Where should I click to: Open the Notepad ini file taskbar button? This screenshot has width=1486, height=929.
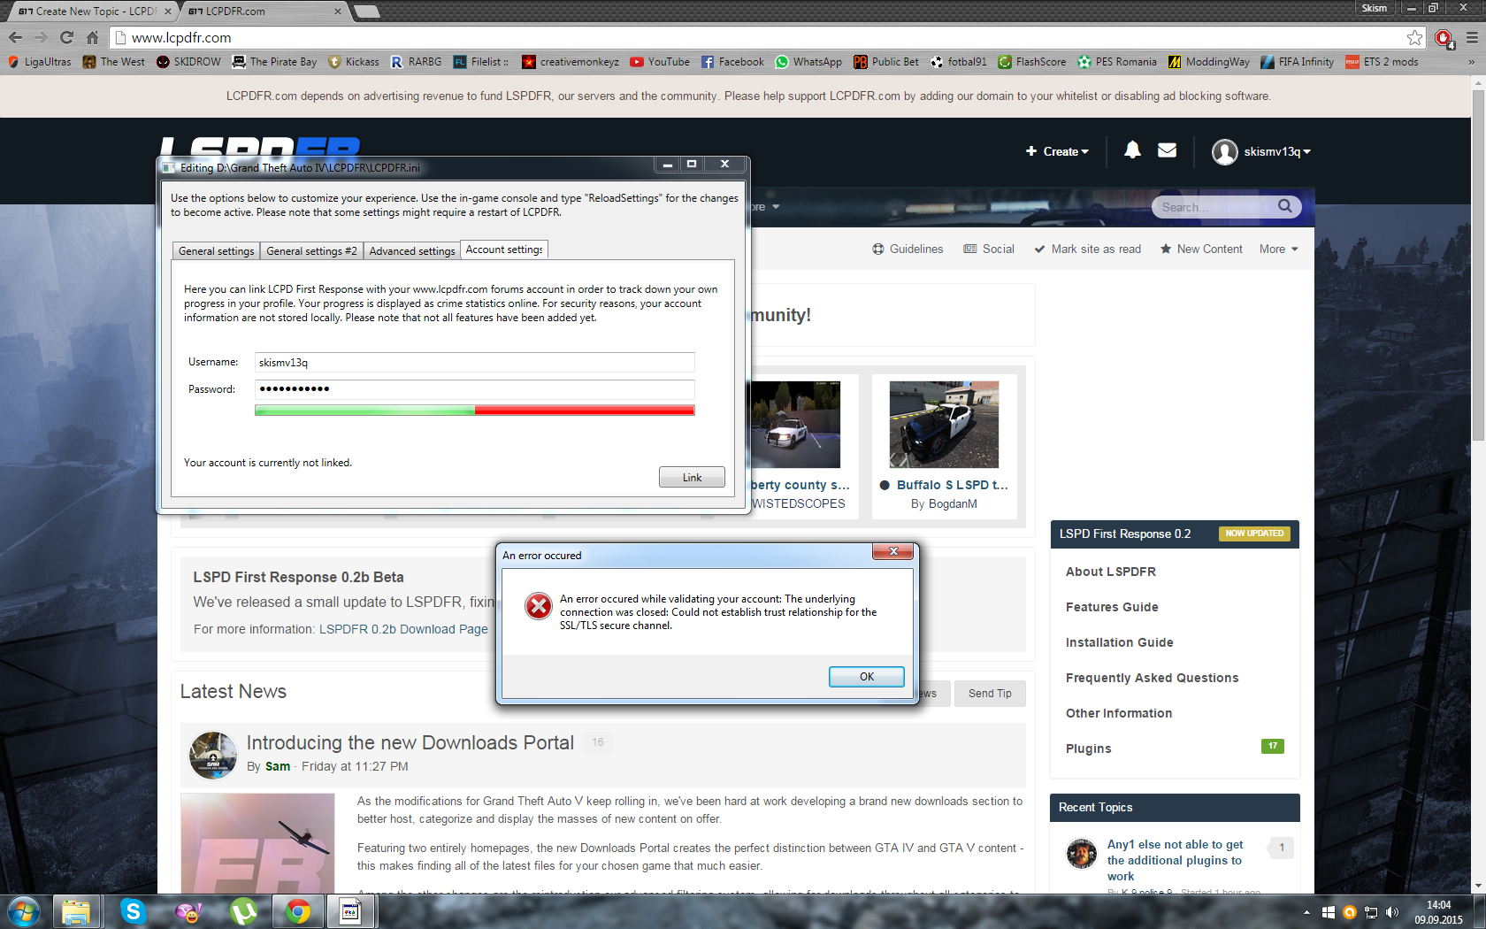pos(350,911)
